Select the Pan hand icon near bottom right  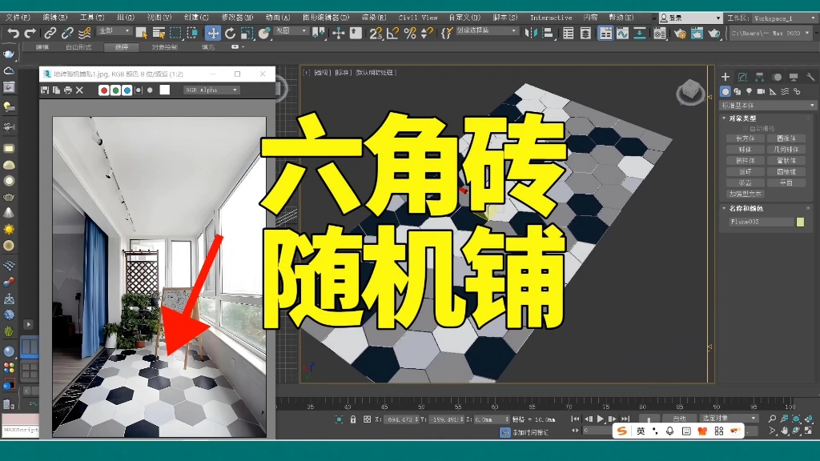(785, 429)
